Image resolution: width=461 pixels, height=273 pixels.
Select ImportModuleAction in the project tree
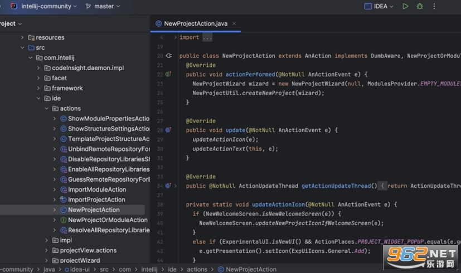tap(97, 189)
